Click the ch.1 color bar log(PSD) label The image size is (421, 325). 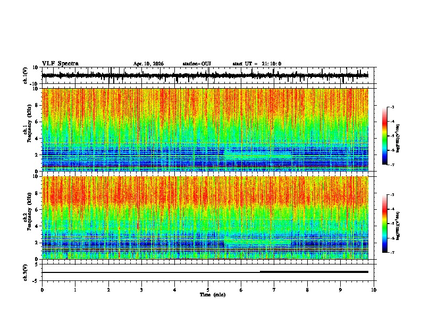pos(398,138)
